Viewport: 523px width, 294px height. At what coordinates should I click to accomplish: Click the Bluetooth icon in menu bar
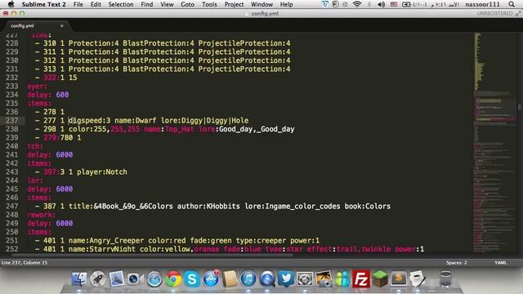tap(369, 4)
